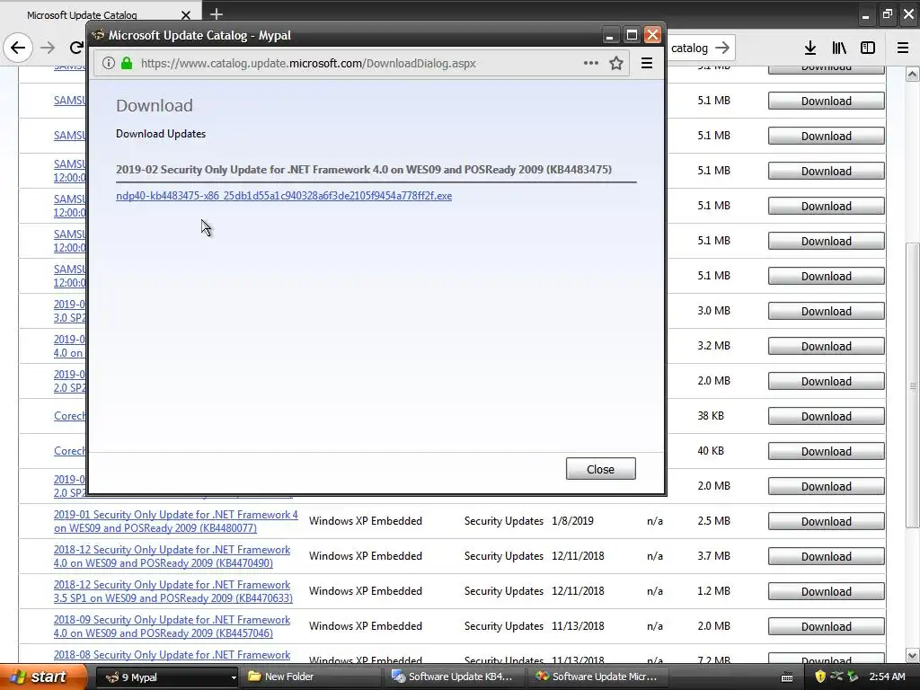The height and width of the screenshot is (690, 920).
Task: Toggle the sidebar toolbar icon
Action: pyautogui.click(x=868, y=48)
